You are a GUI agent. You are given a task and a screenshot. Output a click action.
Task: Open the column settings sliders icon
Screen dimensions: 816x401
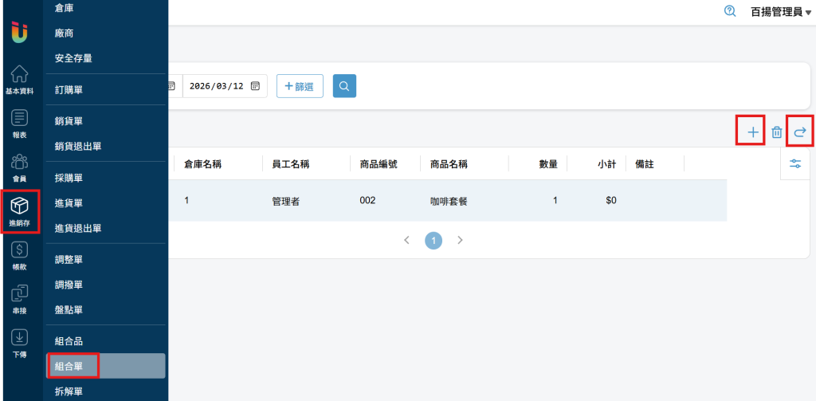click(795, 163)
